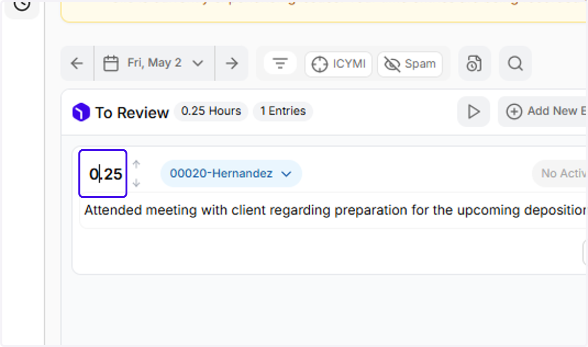Decrease hours with the down arrow
The width and height of the screenshot is (588, 347).
pyautogui.click(x=137, y=183)
